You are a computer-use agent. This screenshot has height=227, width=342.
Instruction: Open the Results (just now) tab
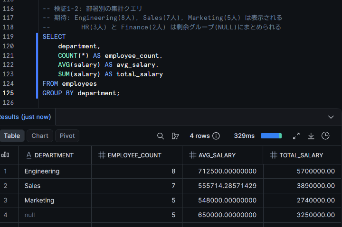(x=25, y=117)
